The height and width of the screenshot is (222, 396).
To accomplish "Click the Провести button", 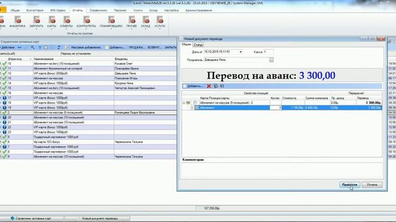I will [x=350, y=185].
